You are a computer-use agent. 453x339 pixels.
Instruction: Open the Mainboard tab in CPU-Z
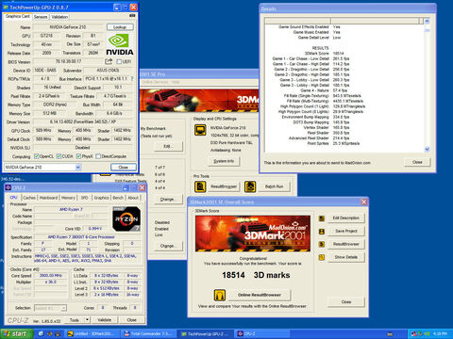[48, 198]
